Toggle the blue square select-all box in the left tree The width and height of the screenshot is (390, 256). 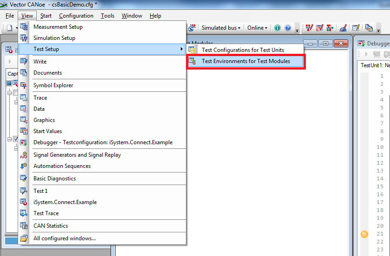[9, 83]
